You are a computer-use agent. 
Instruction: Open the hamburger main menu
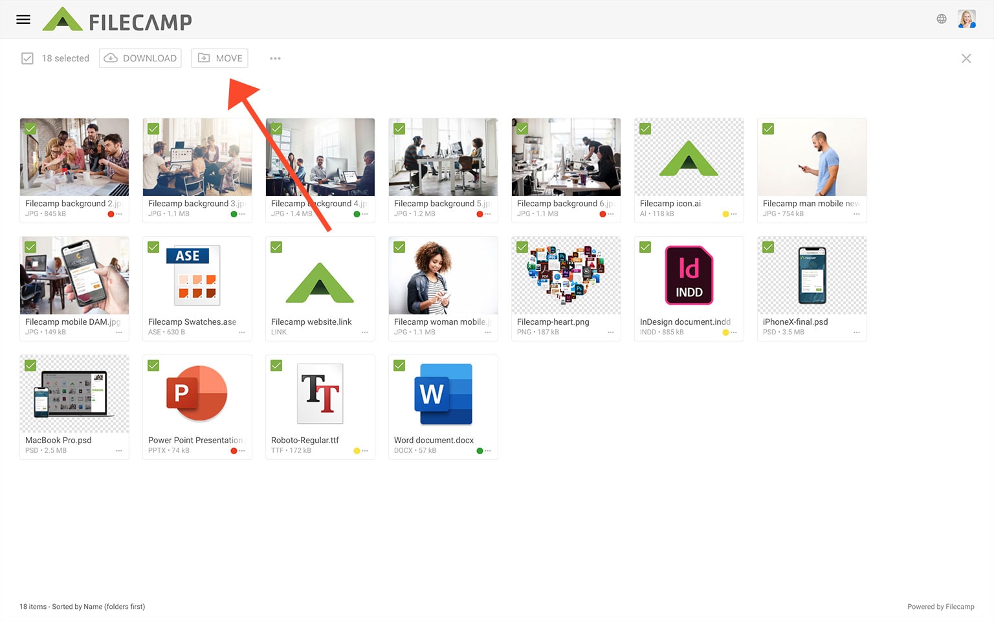click(23, 19)
